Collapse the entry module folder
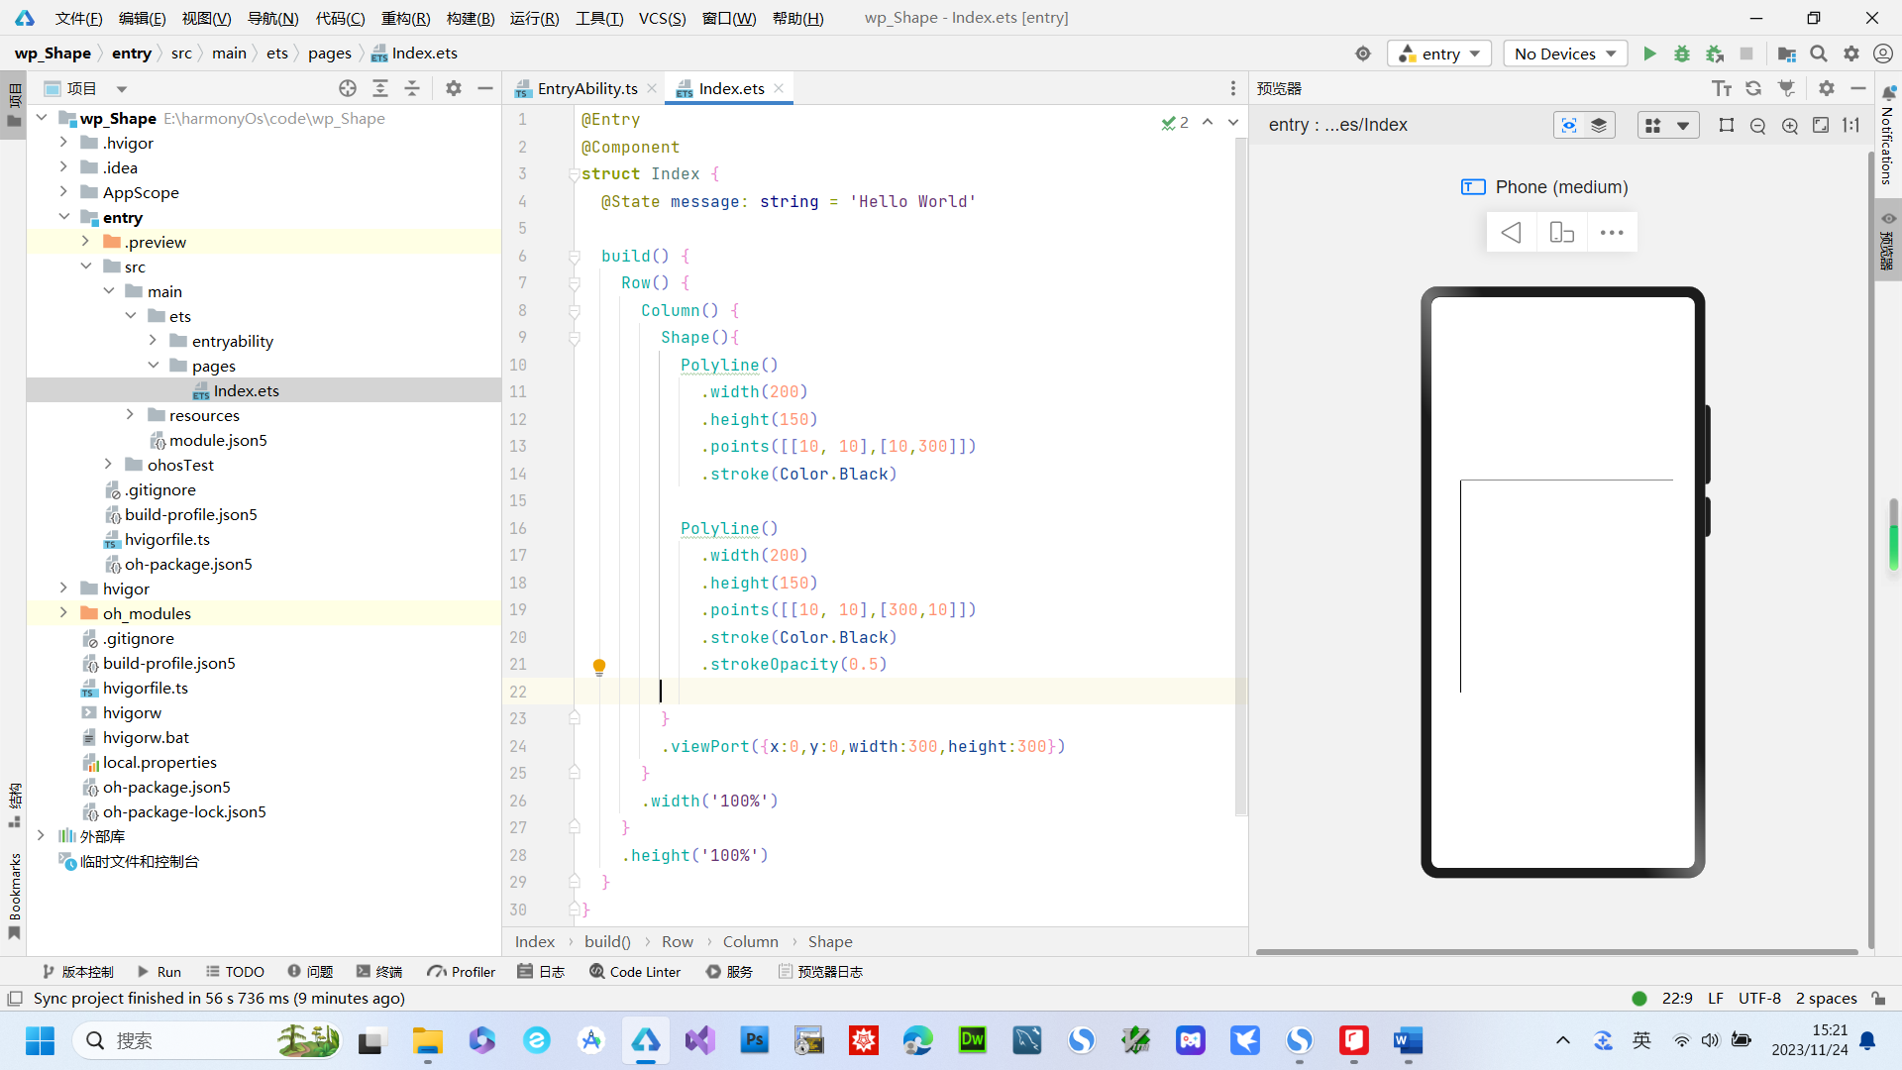Image resolution: width=1902 pixels, height=1070 pixels. point(63,217)
